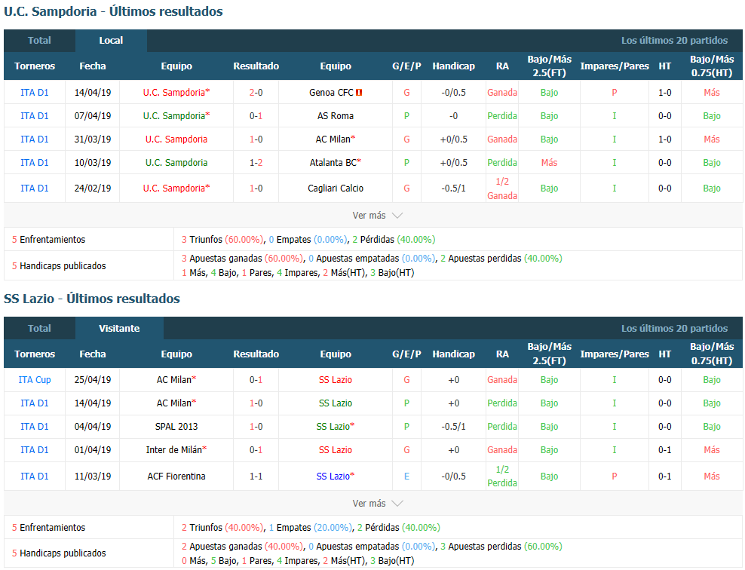The height and width of the screenshot is (570, 745).
Task: Click the Los últimos 20 partidos label in Sampdoria header
Action: click(674, 41)
